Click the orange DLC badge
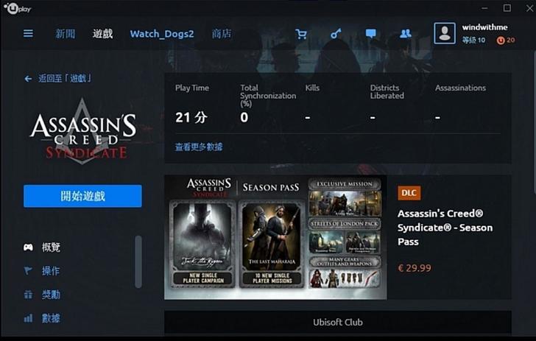 click(409, 193)
